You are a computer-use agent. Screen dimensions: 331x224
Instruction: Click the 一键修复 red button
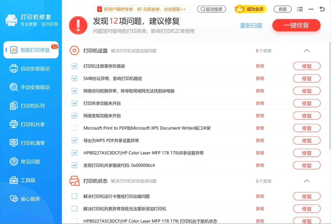pos(296,25)
